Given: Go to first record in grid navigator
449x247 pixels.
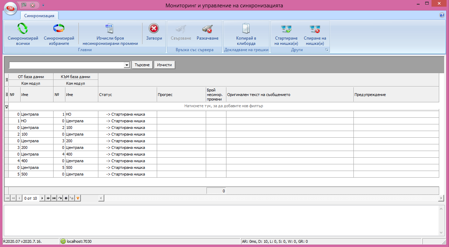Looking at the screenshot, I should [8, 198].
